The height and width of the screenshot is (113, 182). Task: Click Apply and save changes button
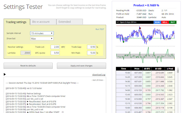81,66
